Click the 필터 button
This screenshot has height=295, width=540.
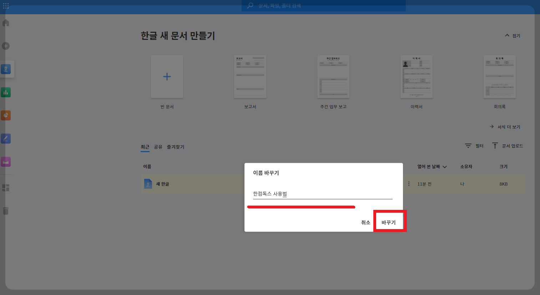pos(474,146)
